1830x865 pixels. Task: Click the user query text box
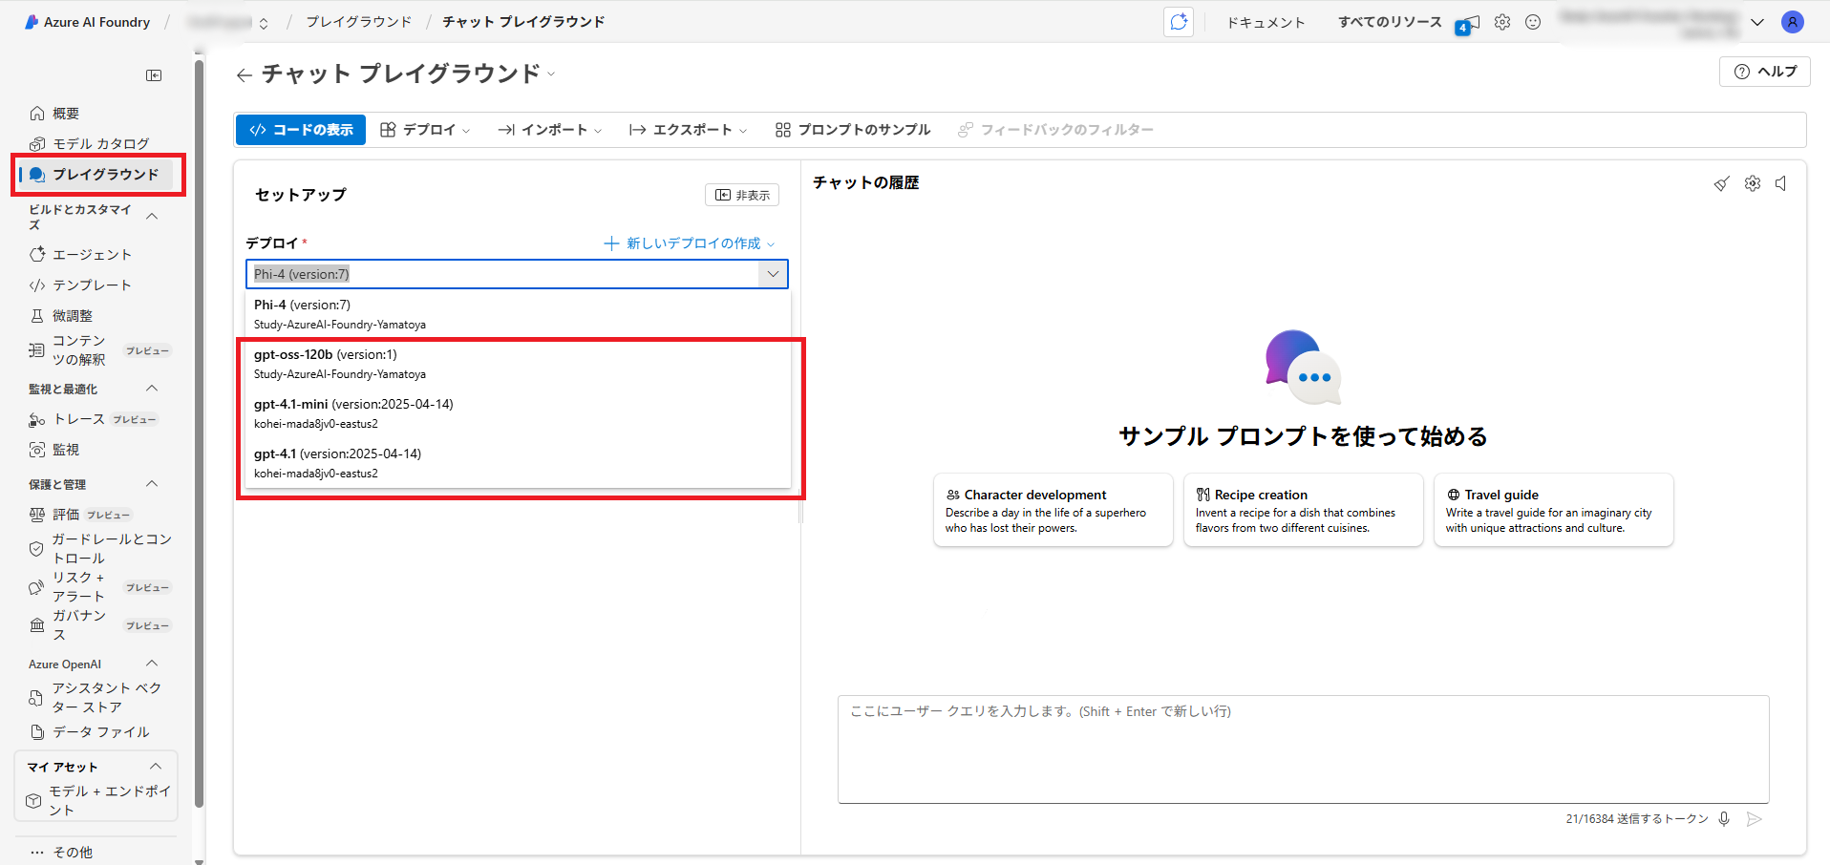point(1304,749)
